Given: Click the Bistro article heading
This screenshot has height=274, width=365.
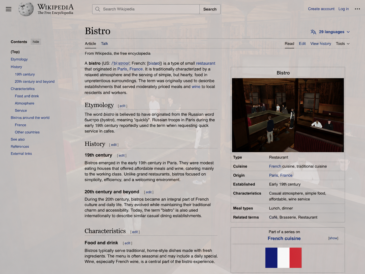Looking at the screenshot, I should click(98, 31).
